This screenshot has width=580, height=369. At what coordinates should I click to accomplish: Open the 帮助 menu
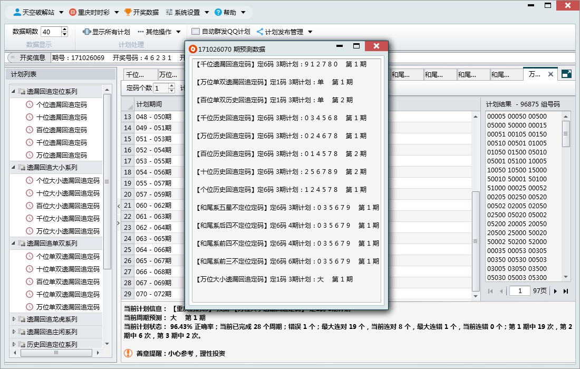pos(230,12)
